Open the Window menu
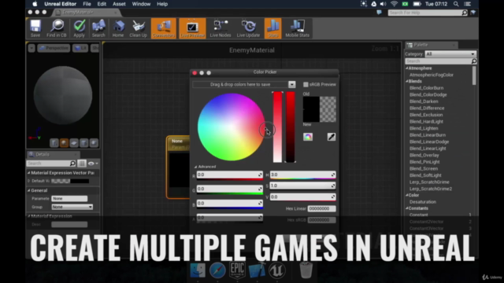This screenshot has width=504, height=283. tap(141, 4)
